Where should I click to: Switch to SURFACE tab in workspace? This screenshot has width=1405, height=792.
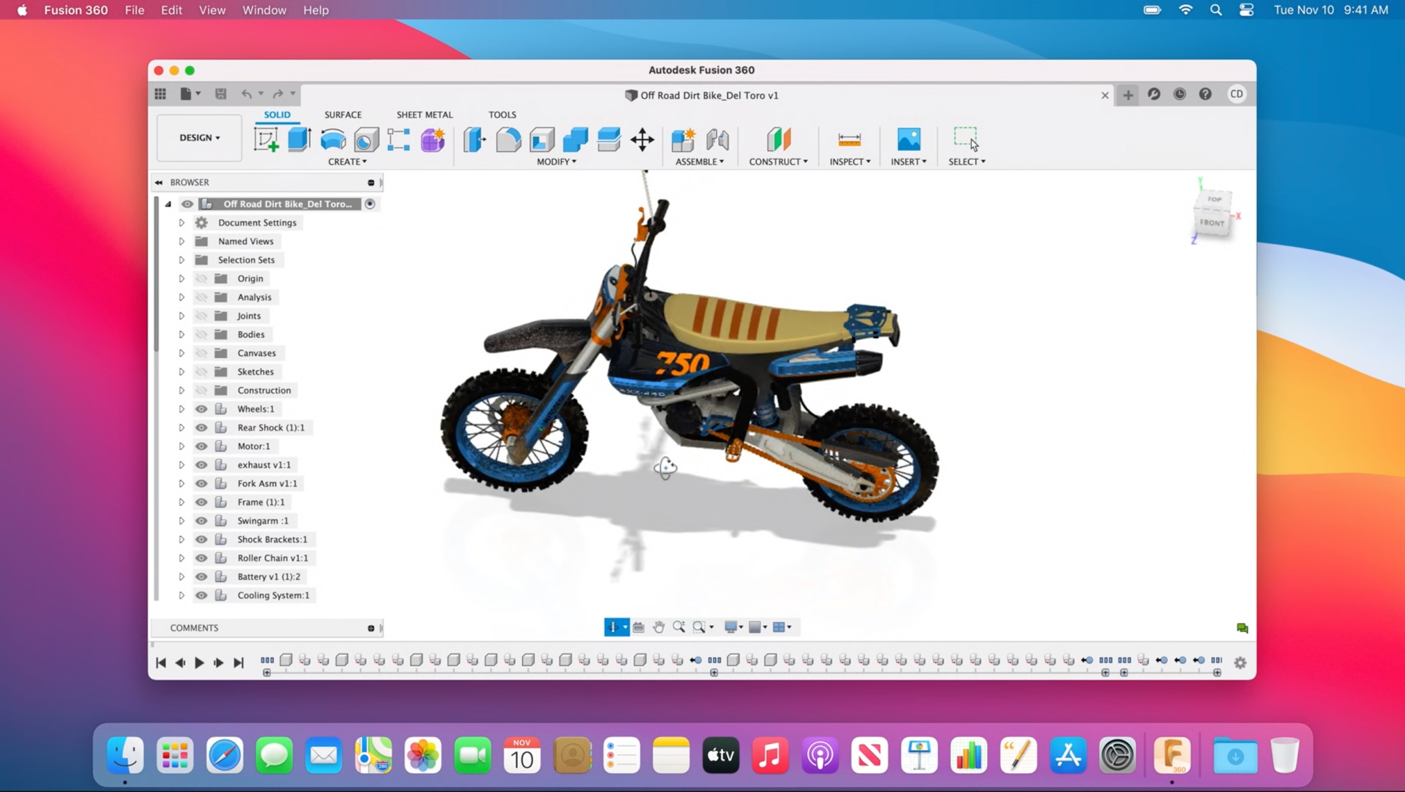click(x=344, y=115)
